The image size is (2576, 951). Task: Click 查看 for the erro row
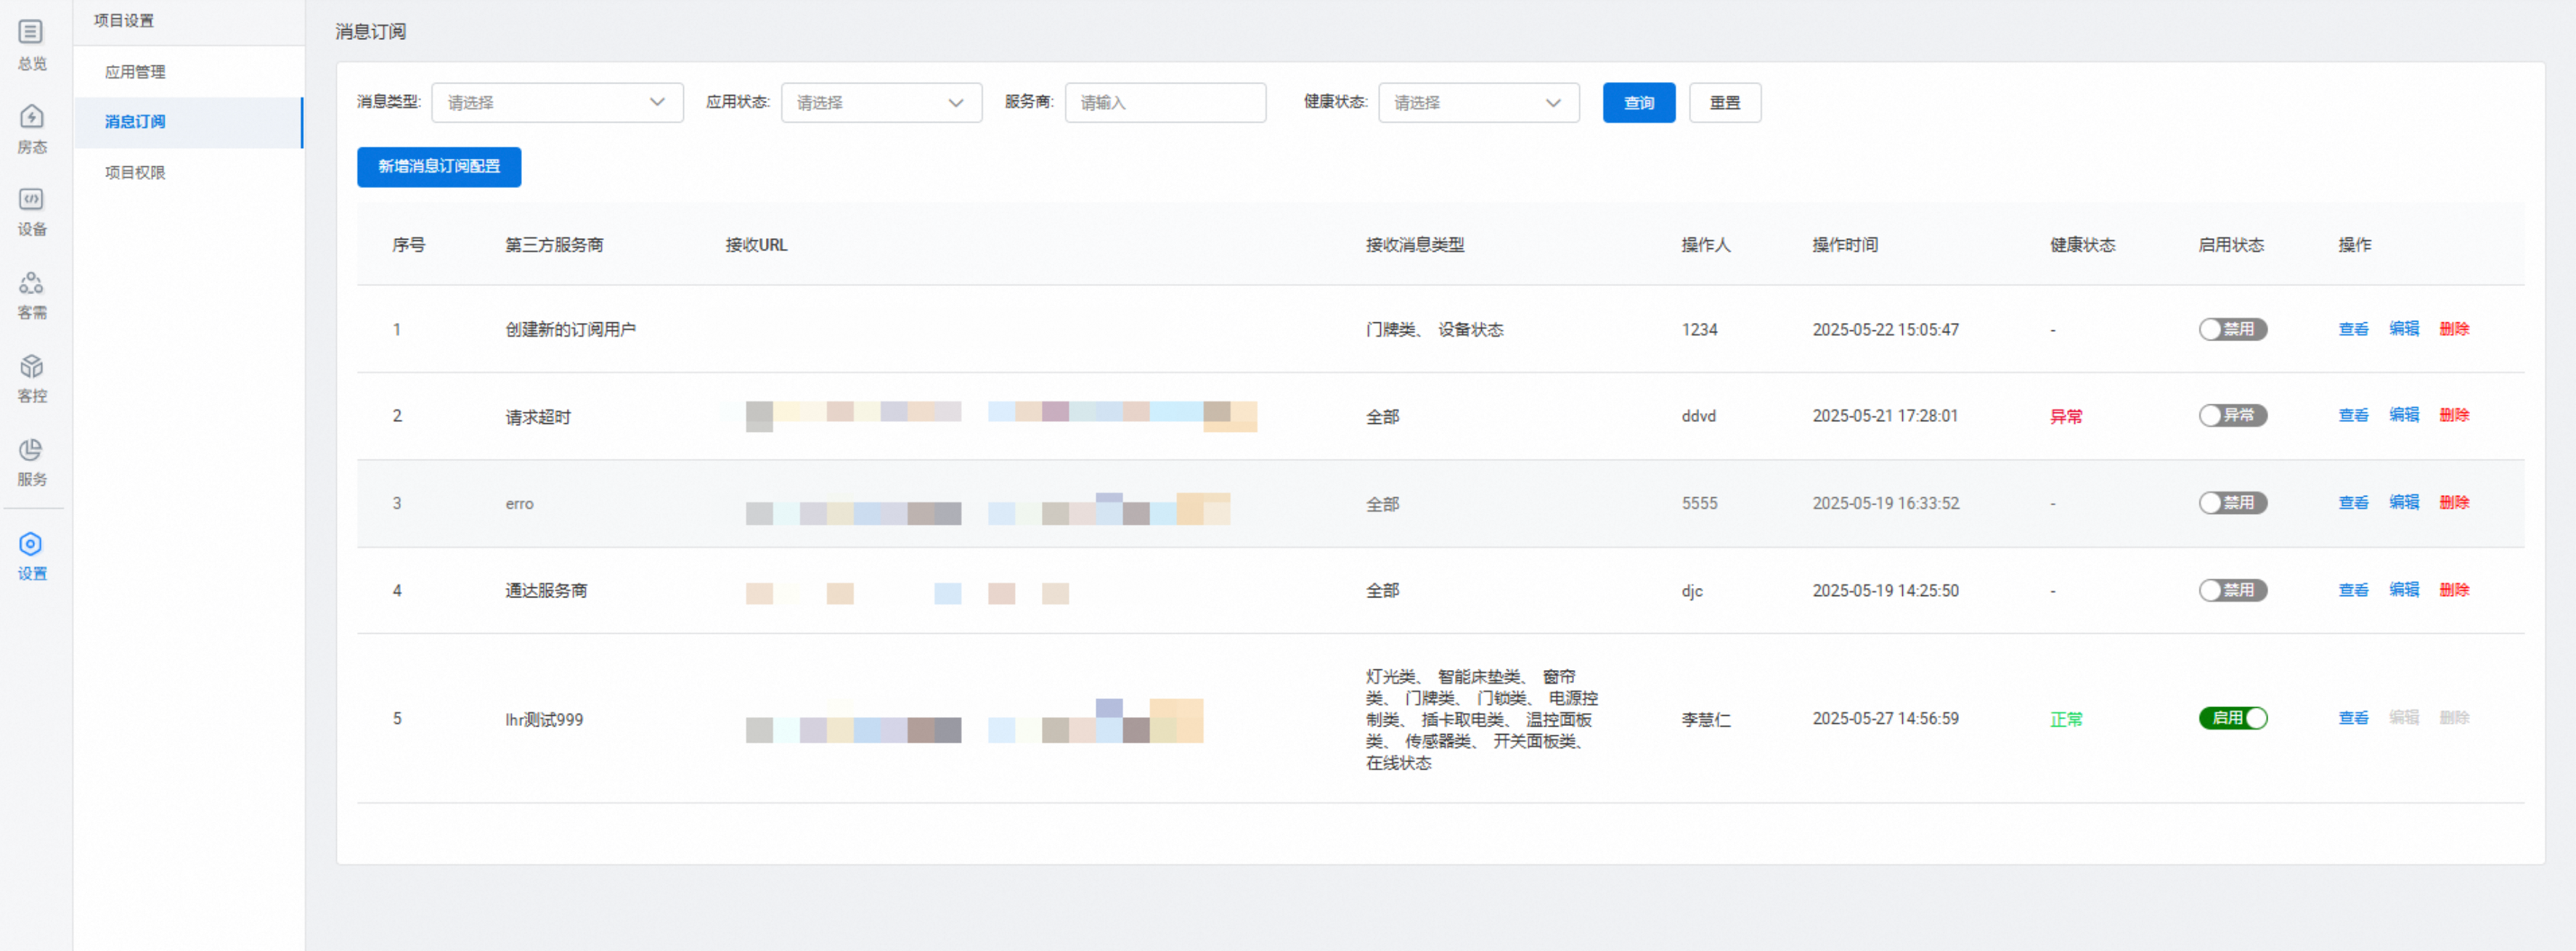point(2353,502)
